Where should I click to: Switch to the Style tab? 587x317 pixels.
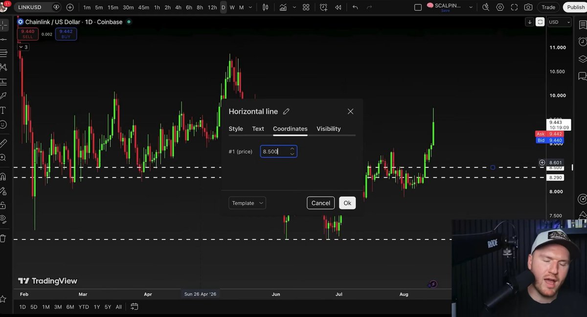click(x=236, y=129)
